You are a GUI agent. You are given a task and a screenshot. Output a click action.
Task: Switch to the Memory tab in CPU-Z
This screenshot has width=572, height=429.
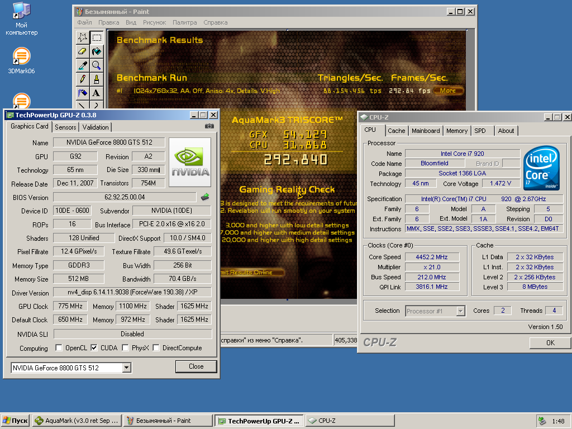457,131
